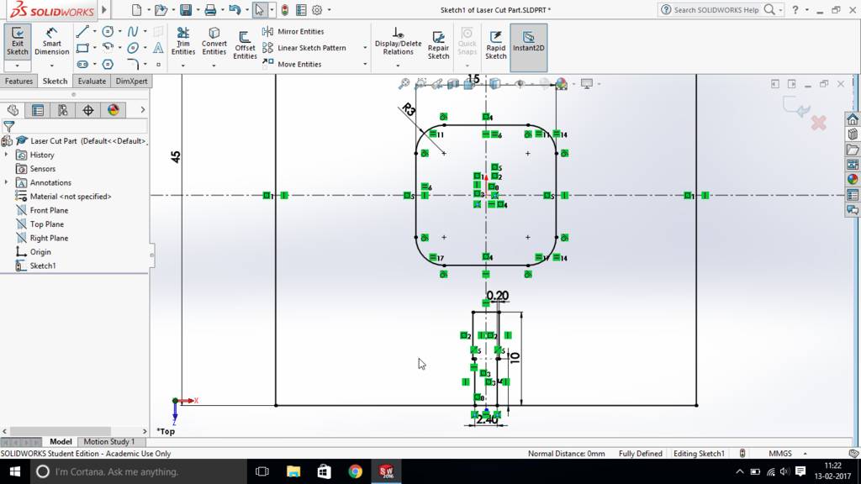Open the PropertyManager tab
861x484 pixels.
coord(38,110)
